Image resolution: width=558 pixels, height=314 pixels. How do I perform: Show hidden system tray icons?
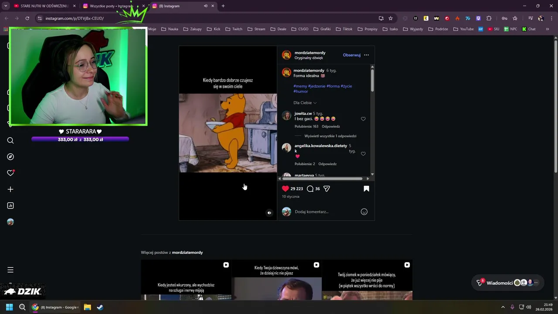click(503, 307)
